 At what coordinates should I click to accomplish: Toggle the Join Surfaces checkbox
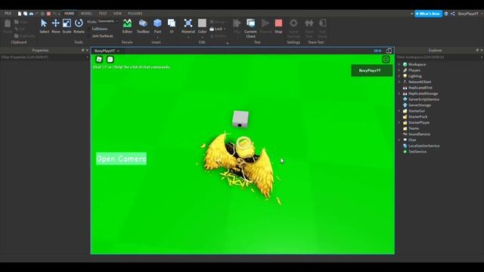(89, 36)
